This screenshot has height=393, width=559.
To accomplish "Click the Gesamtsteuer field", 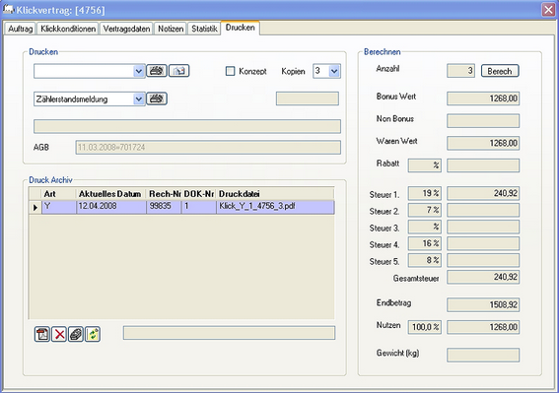I will pos(483,277).
